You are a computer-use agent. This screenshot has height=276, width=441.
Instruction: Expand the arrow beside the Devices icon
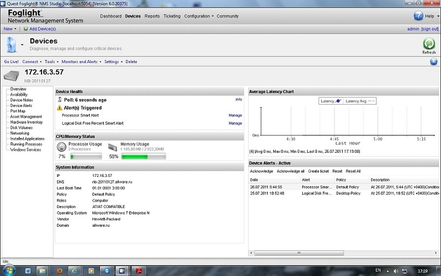[x=22, y=45]
